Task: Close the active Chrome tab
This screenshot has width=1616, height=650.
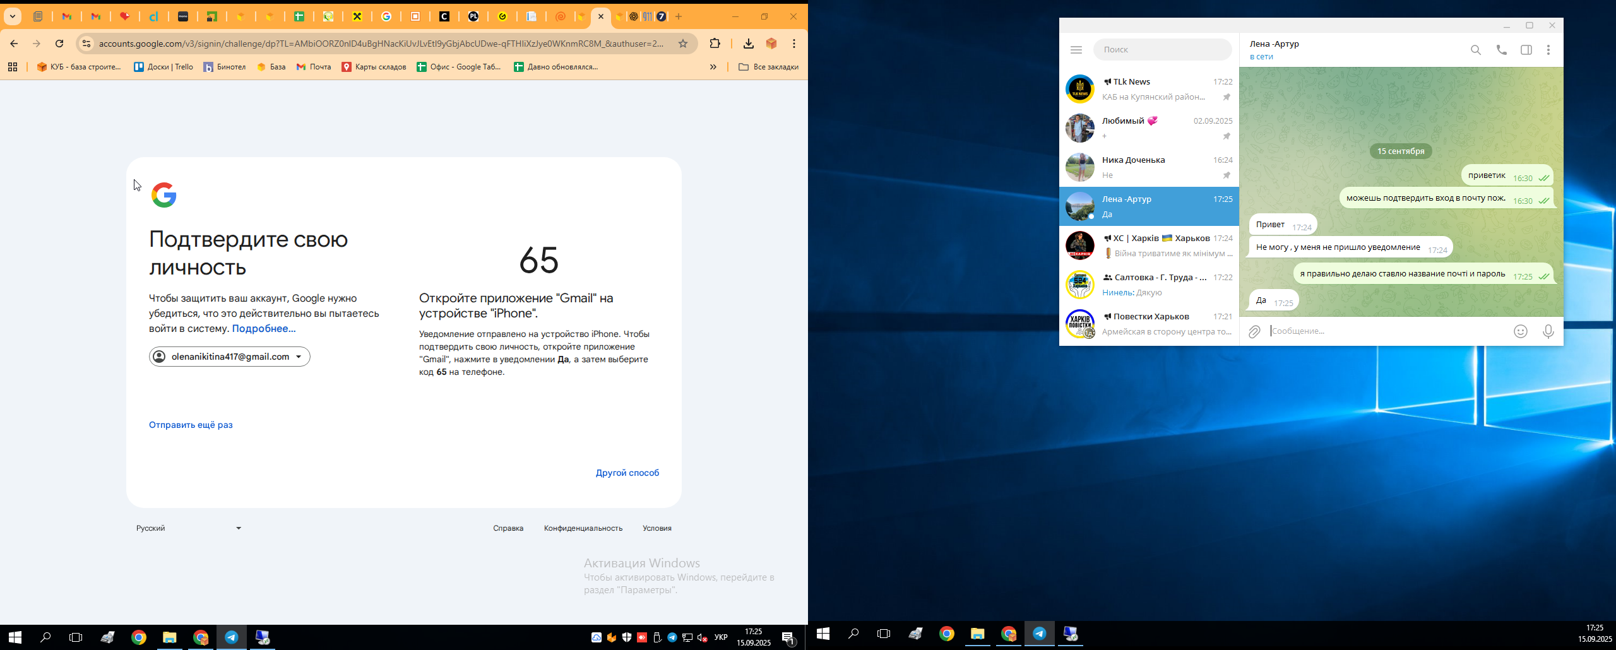Action: tap(601, 16)
